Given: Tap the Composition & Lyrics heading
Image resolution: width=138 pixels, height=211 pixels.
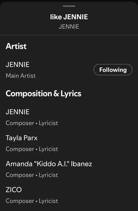Looking at the screenshot, I should coord(44,93).
